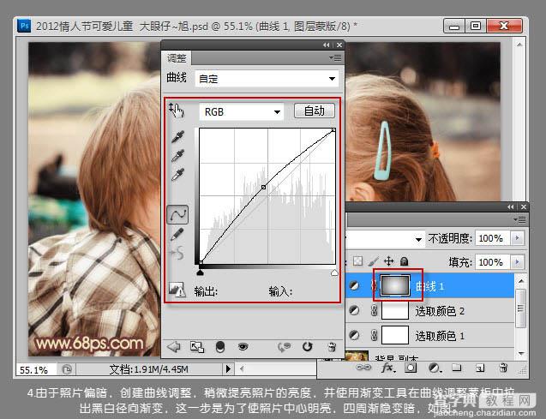Open fill 填充 slider arrow
The image size is (546, 419).
pos(517,261)
